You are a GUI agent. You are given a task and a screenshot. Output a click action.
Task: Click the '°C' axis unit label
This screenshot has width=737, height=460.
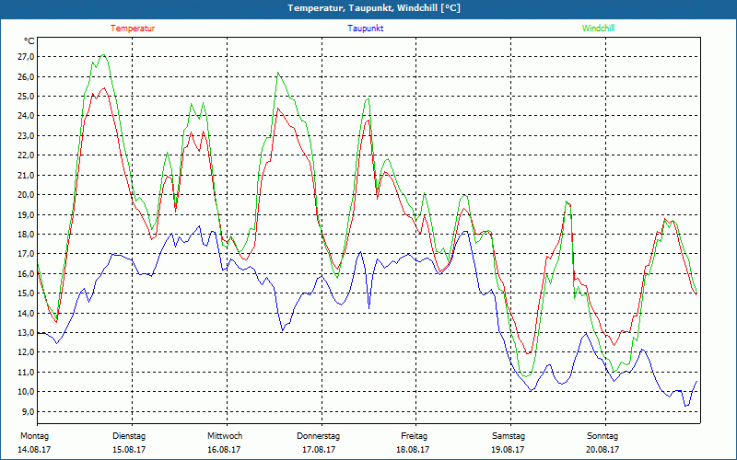tap(29, 41)
